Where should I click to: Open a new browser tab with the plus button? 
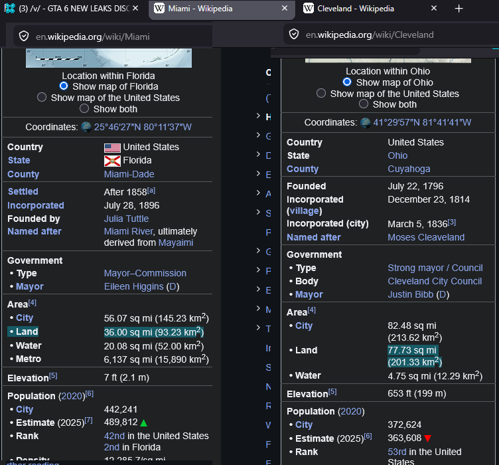(459, 9)
